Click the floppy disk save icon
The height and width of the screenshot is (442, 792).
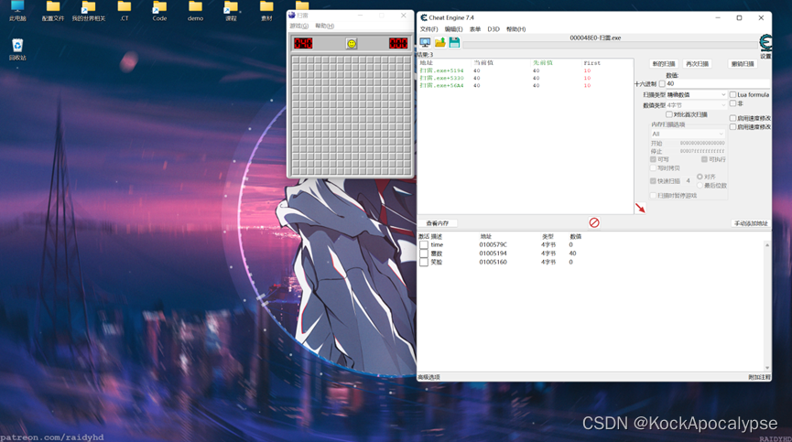[454, 42]
